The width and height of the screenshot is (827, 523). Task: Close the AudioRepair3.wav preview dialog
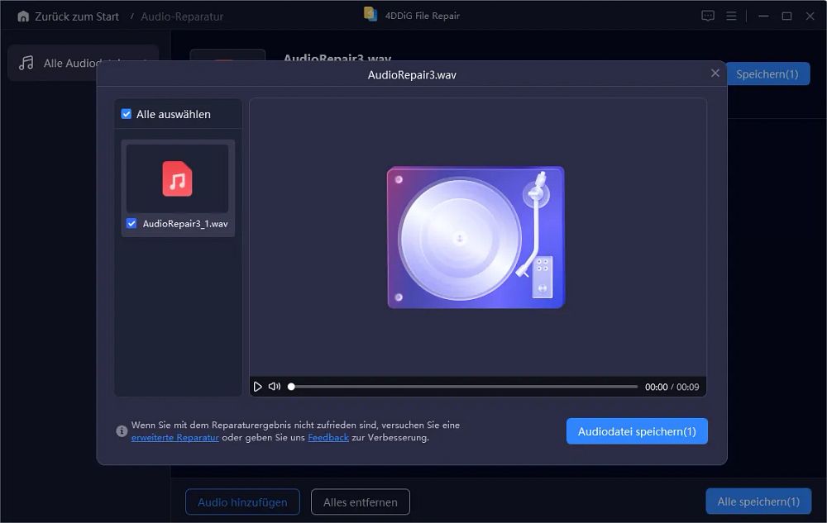(x=715, y=74)
